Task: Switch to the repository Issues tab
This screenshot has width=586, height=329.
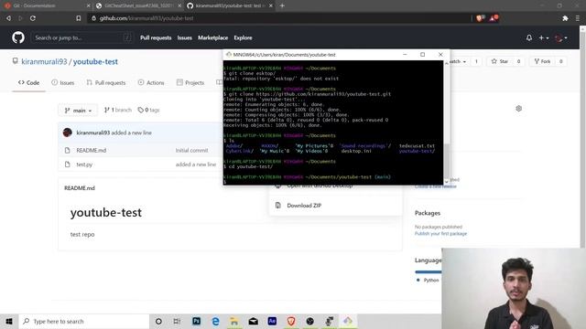Action: (x=63, y=82)
